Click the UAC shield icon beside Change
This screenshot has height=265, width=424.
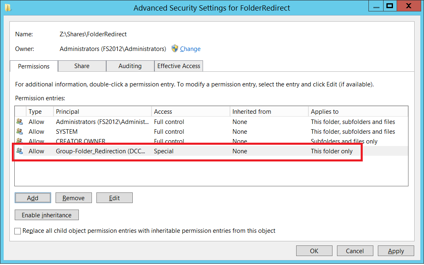pyautogui.click(x=175, y=49)
